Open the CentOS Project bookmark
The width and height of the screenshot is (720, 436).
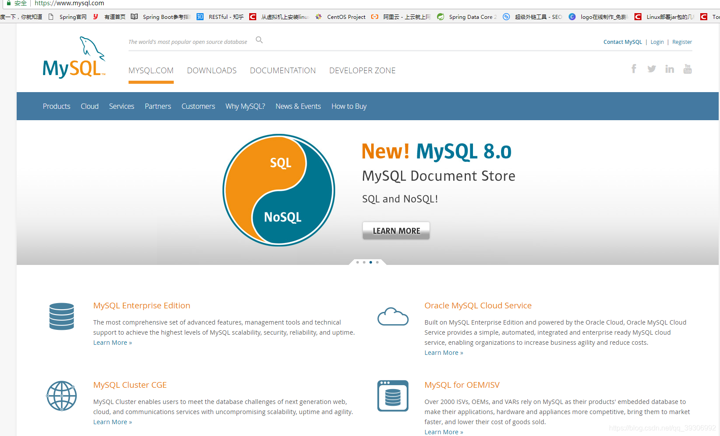[341, 17]
